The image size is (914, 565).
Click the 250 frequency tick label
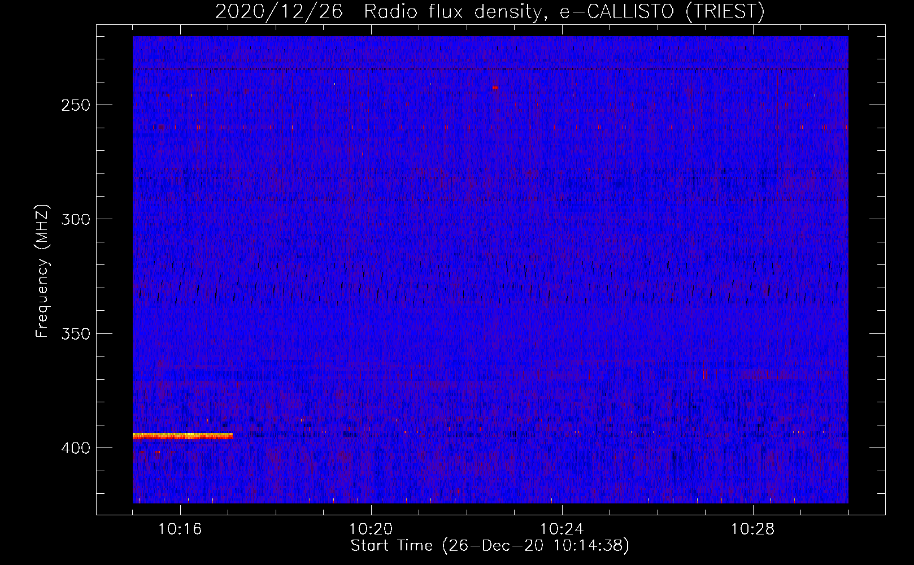(x=76, y=105)
